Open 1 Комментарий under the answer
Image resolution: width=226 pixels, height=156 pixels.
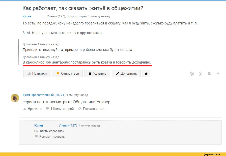point(60,109)
